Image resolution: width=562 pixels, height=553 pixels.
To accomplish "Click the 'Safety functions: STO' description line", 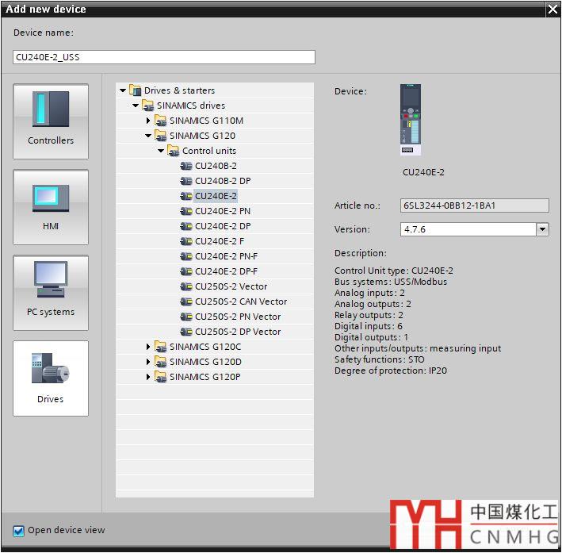I will coord(379,359).
